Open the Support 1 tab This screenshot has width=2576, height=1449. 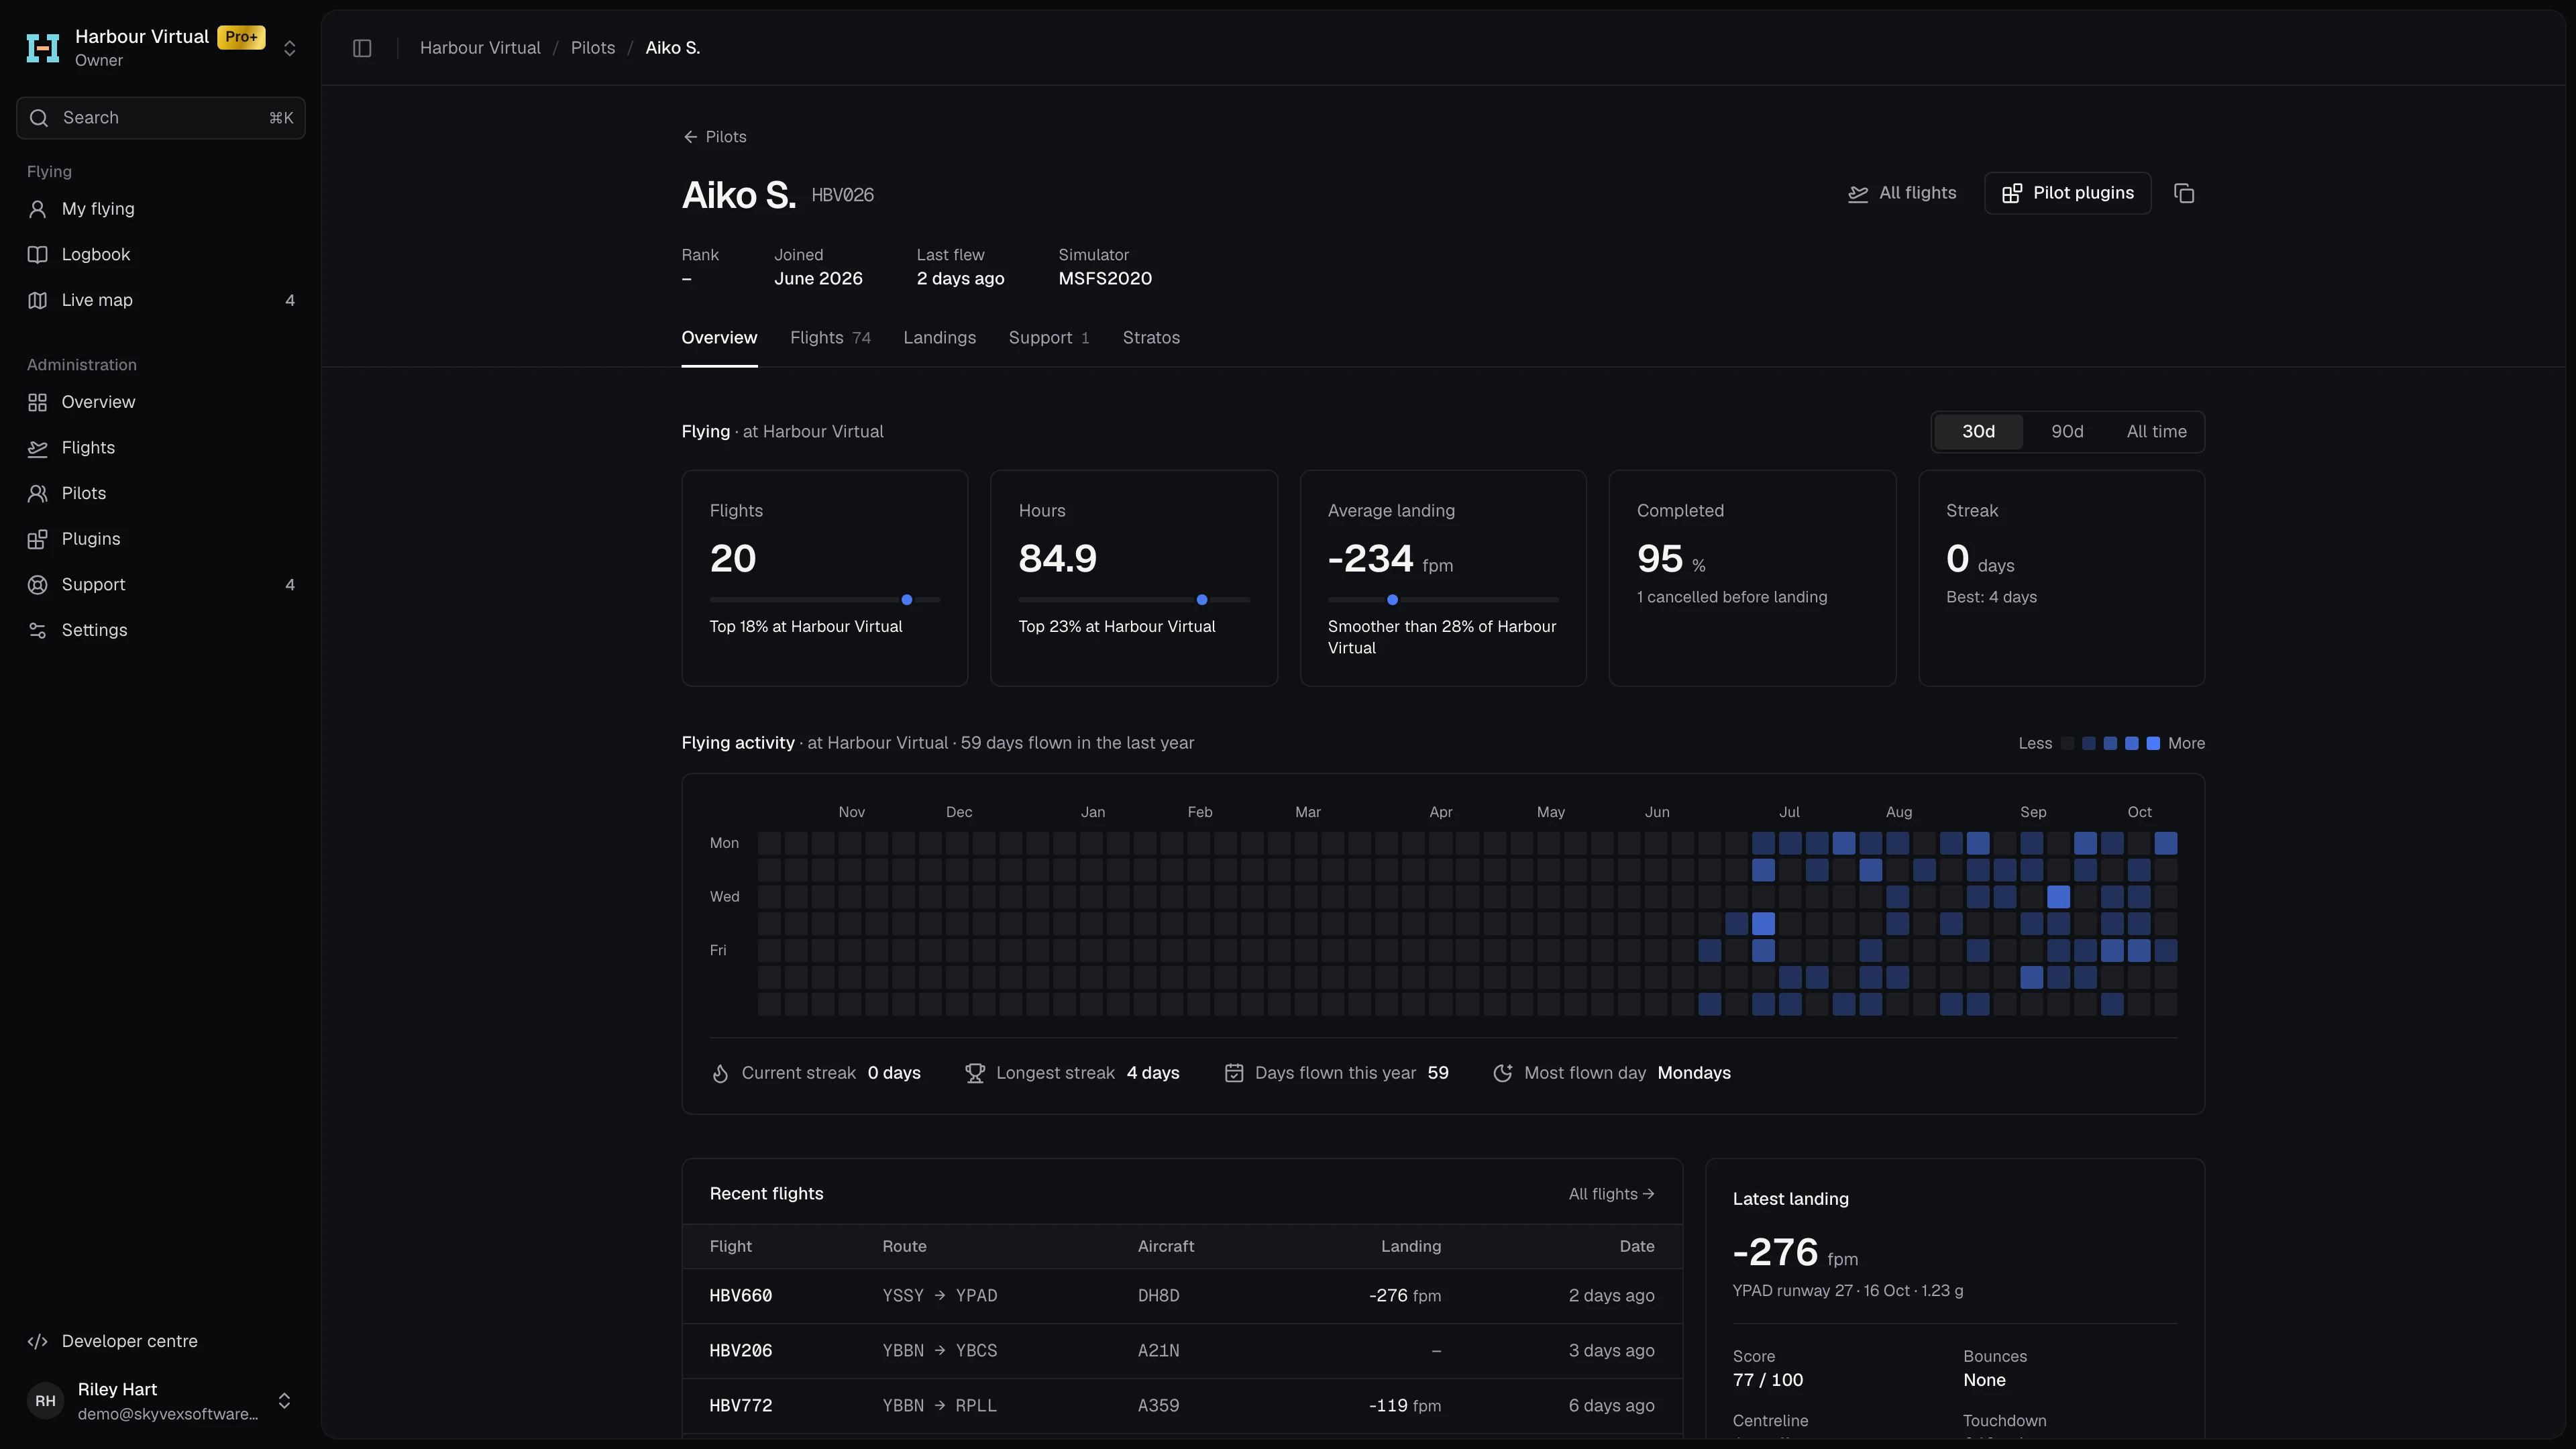1049,338
